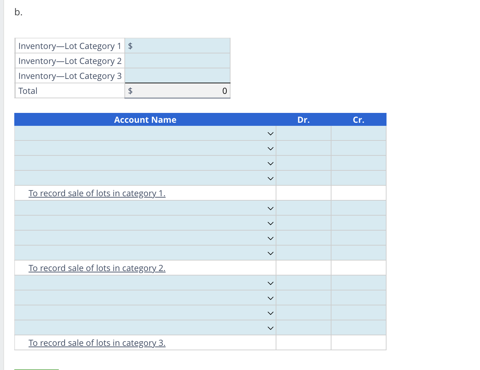Open the first account dropdown for category 1
The height and width of the screenshot is (370, 480).
point(145,133)
